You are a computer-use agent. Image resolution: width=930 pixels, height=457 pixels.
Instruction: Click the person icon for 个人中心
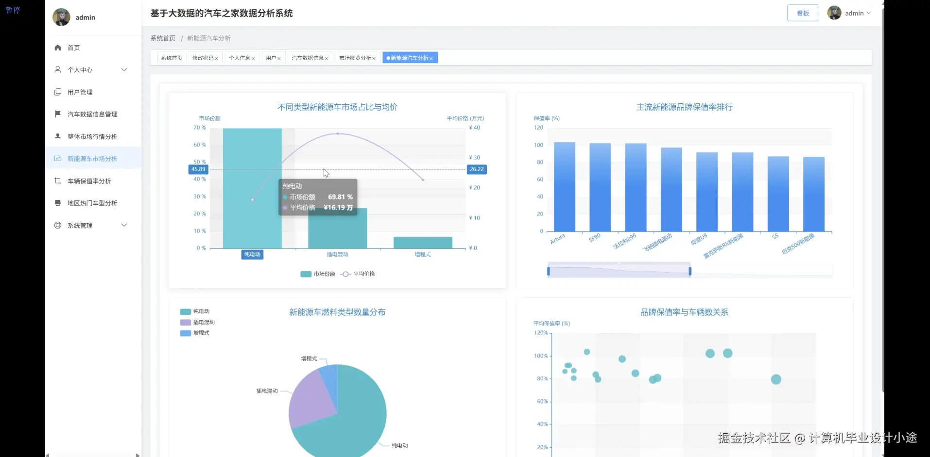pos(58,70)
